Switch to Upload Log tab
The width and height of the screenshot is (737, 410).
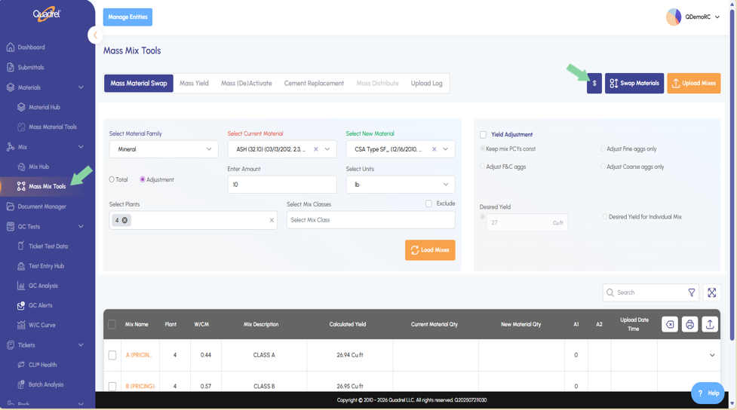426,84
